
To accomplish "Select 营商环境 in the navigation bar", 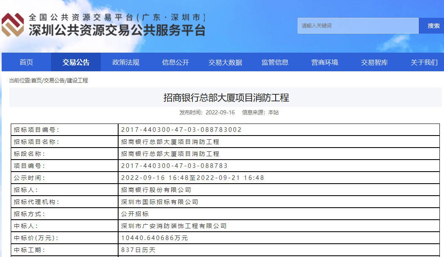I will click(325, 62).
